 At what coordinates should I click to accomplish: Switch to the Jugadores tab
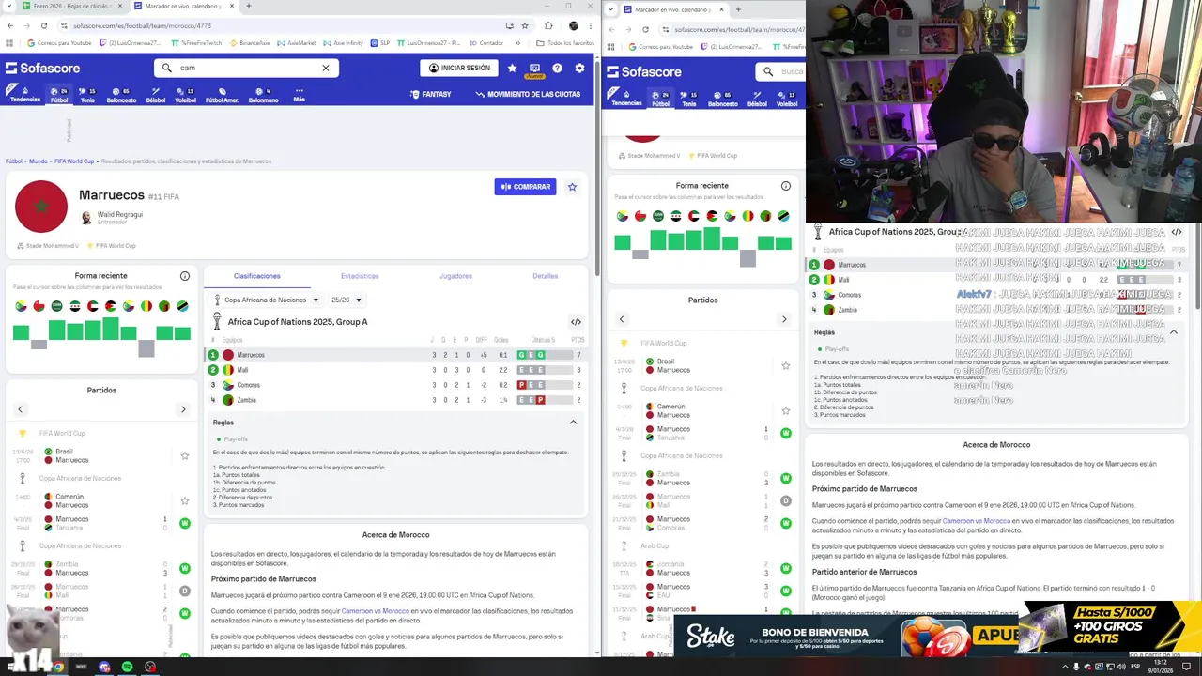[455, 276]
